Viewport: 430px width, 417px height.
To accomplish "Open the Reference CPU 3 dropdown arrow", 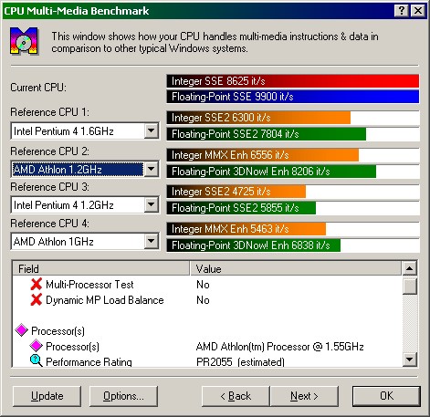I will click(x=152, y=204).
